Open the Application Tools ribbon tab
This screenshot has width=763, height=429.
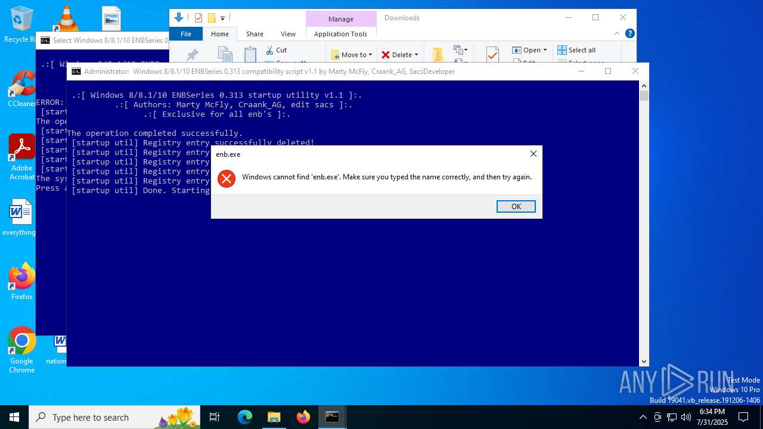click(x=340, y=34)
